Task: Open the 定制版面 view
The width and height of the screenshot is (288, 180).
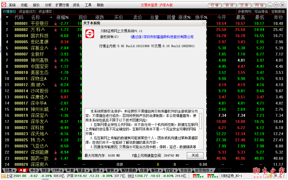Action: tap(278, 11)
